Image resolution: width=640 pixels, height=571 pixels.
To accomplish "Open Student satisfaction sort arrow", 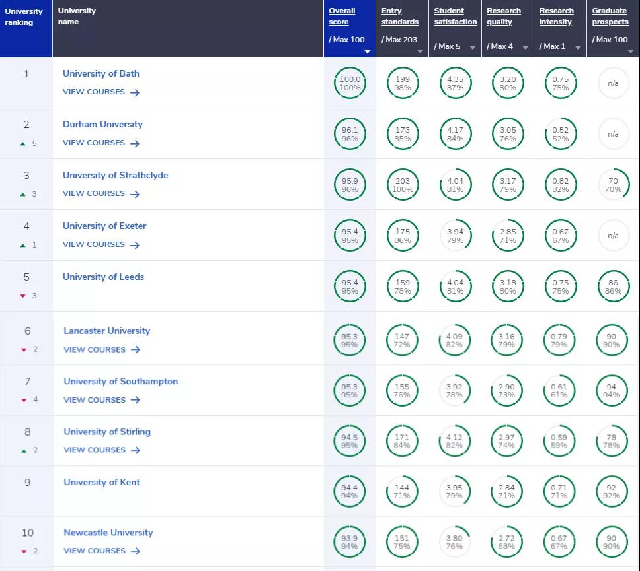I will 472,48.
